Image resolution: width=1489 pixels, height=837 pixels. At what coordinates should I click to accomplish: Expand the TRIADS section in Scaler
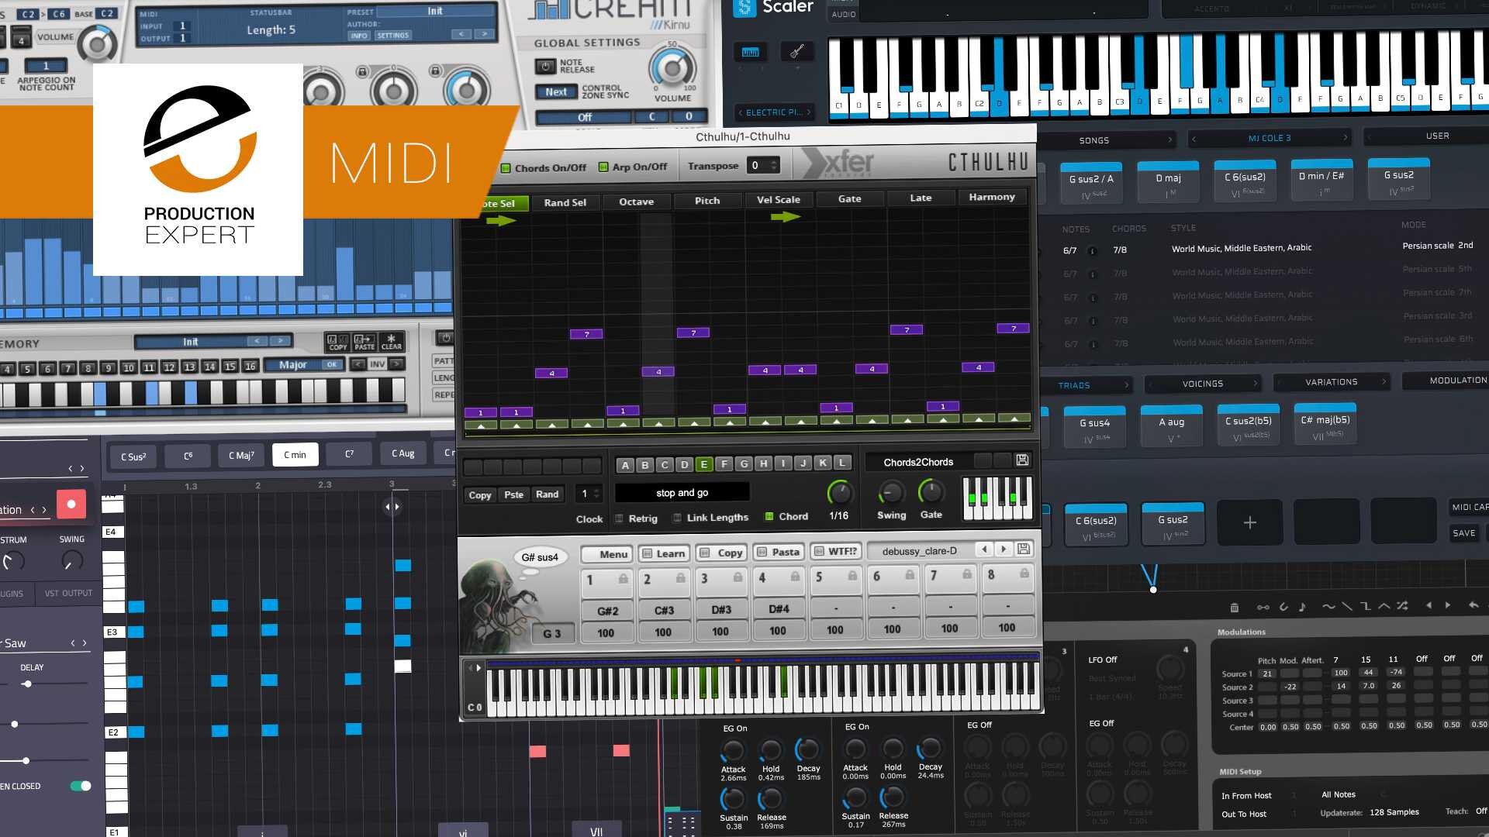point(1125,384)
